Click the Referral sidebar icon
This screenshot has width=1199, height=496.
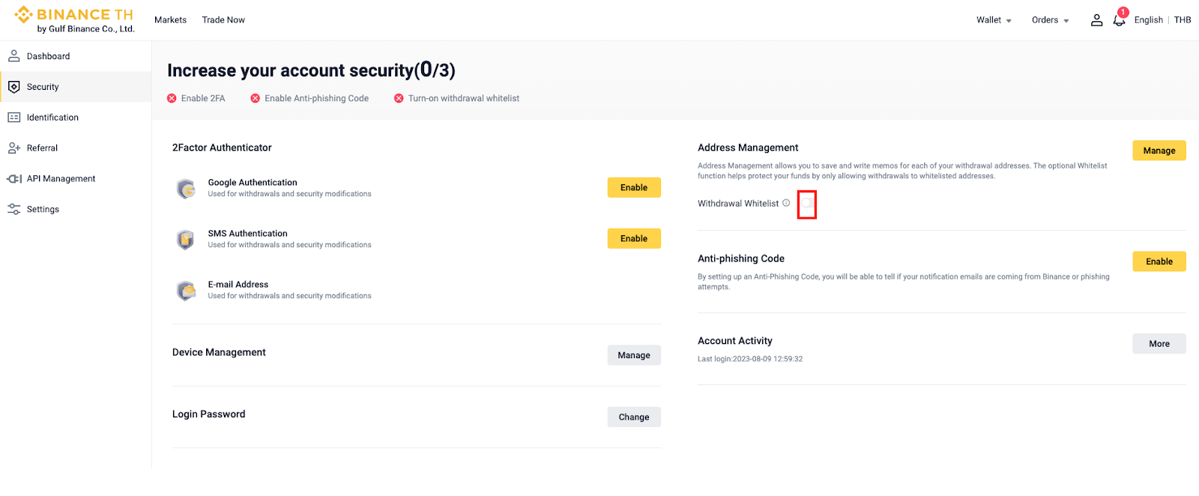(x=14, y=148)
